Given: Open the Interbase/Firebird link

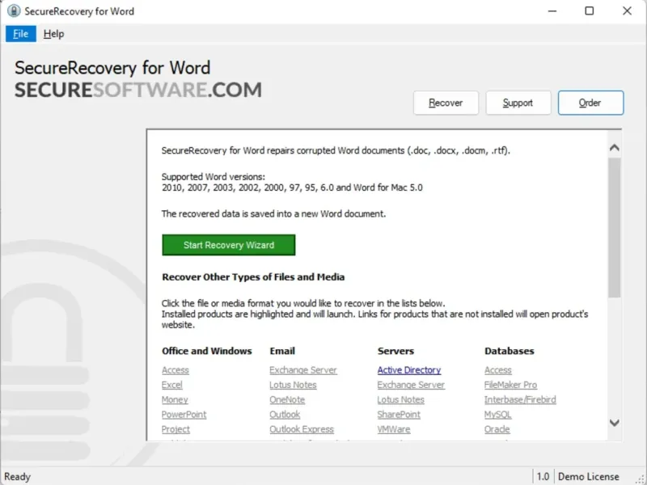Looking at the screenshot, I should [x=520, y=400].
